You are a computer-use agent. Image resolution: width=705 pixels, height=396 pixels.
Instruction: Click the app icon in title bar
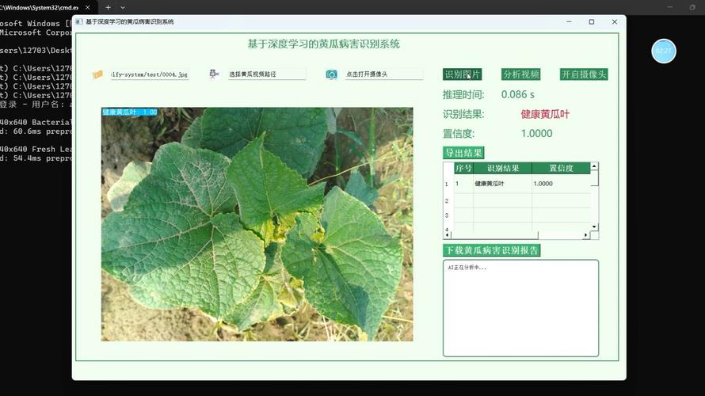[79, 21]
